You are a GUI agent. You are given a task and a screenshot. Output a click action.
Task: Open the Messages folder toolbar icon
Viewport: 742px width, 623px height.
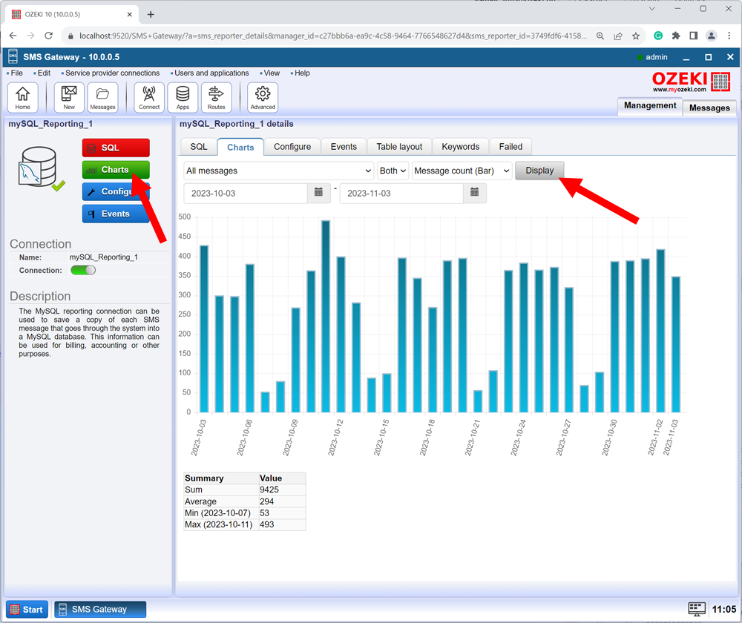click(x=102, y=97)
